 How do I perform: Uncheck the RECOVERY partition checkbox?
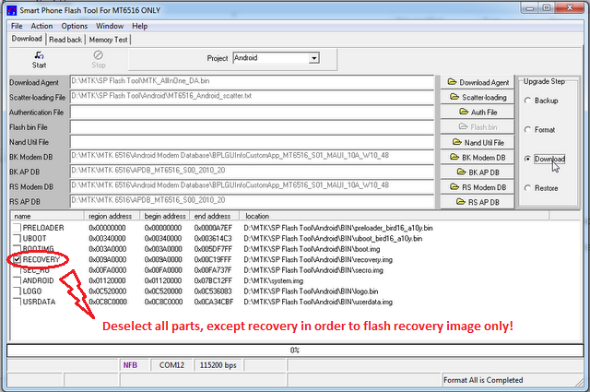click(x=17, y=259)
